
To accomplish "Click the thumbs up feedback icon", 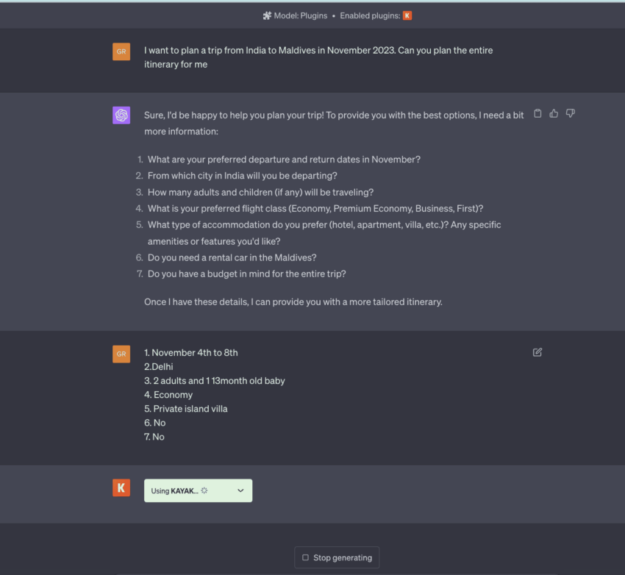I will 554,113.
